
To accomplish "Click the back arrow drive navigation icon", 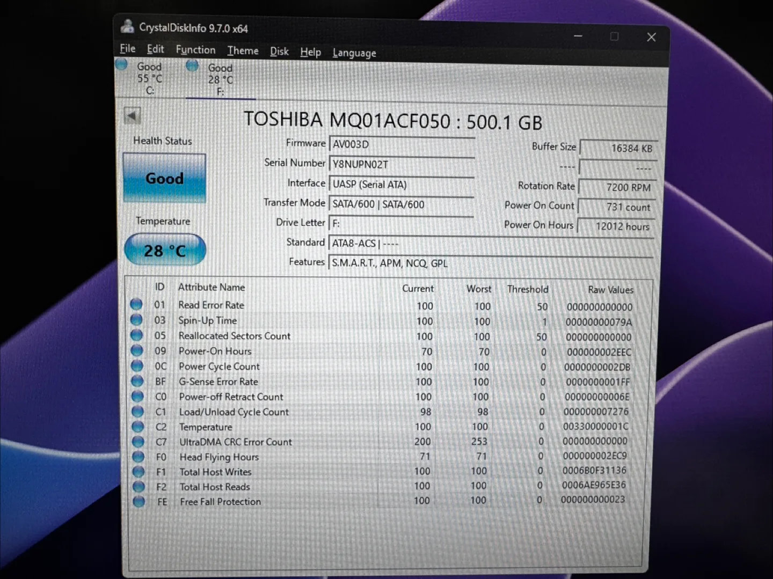I will [132, 115].
